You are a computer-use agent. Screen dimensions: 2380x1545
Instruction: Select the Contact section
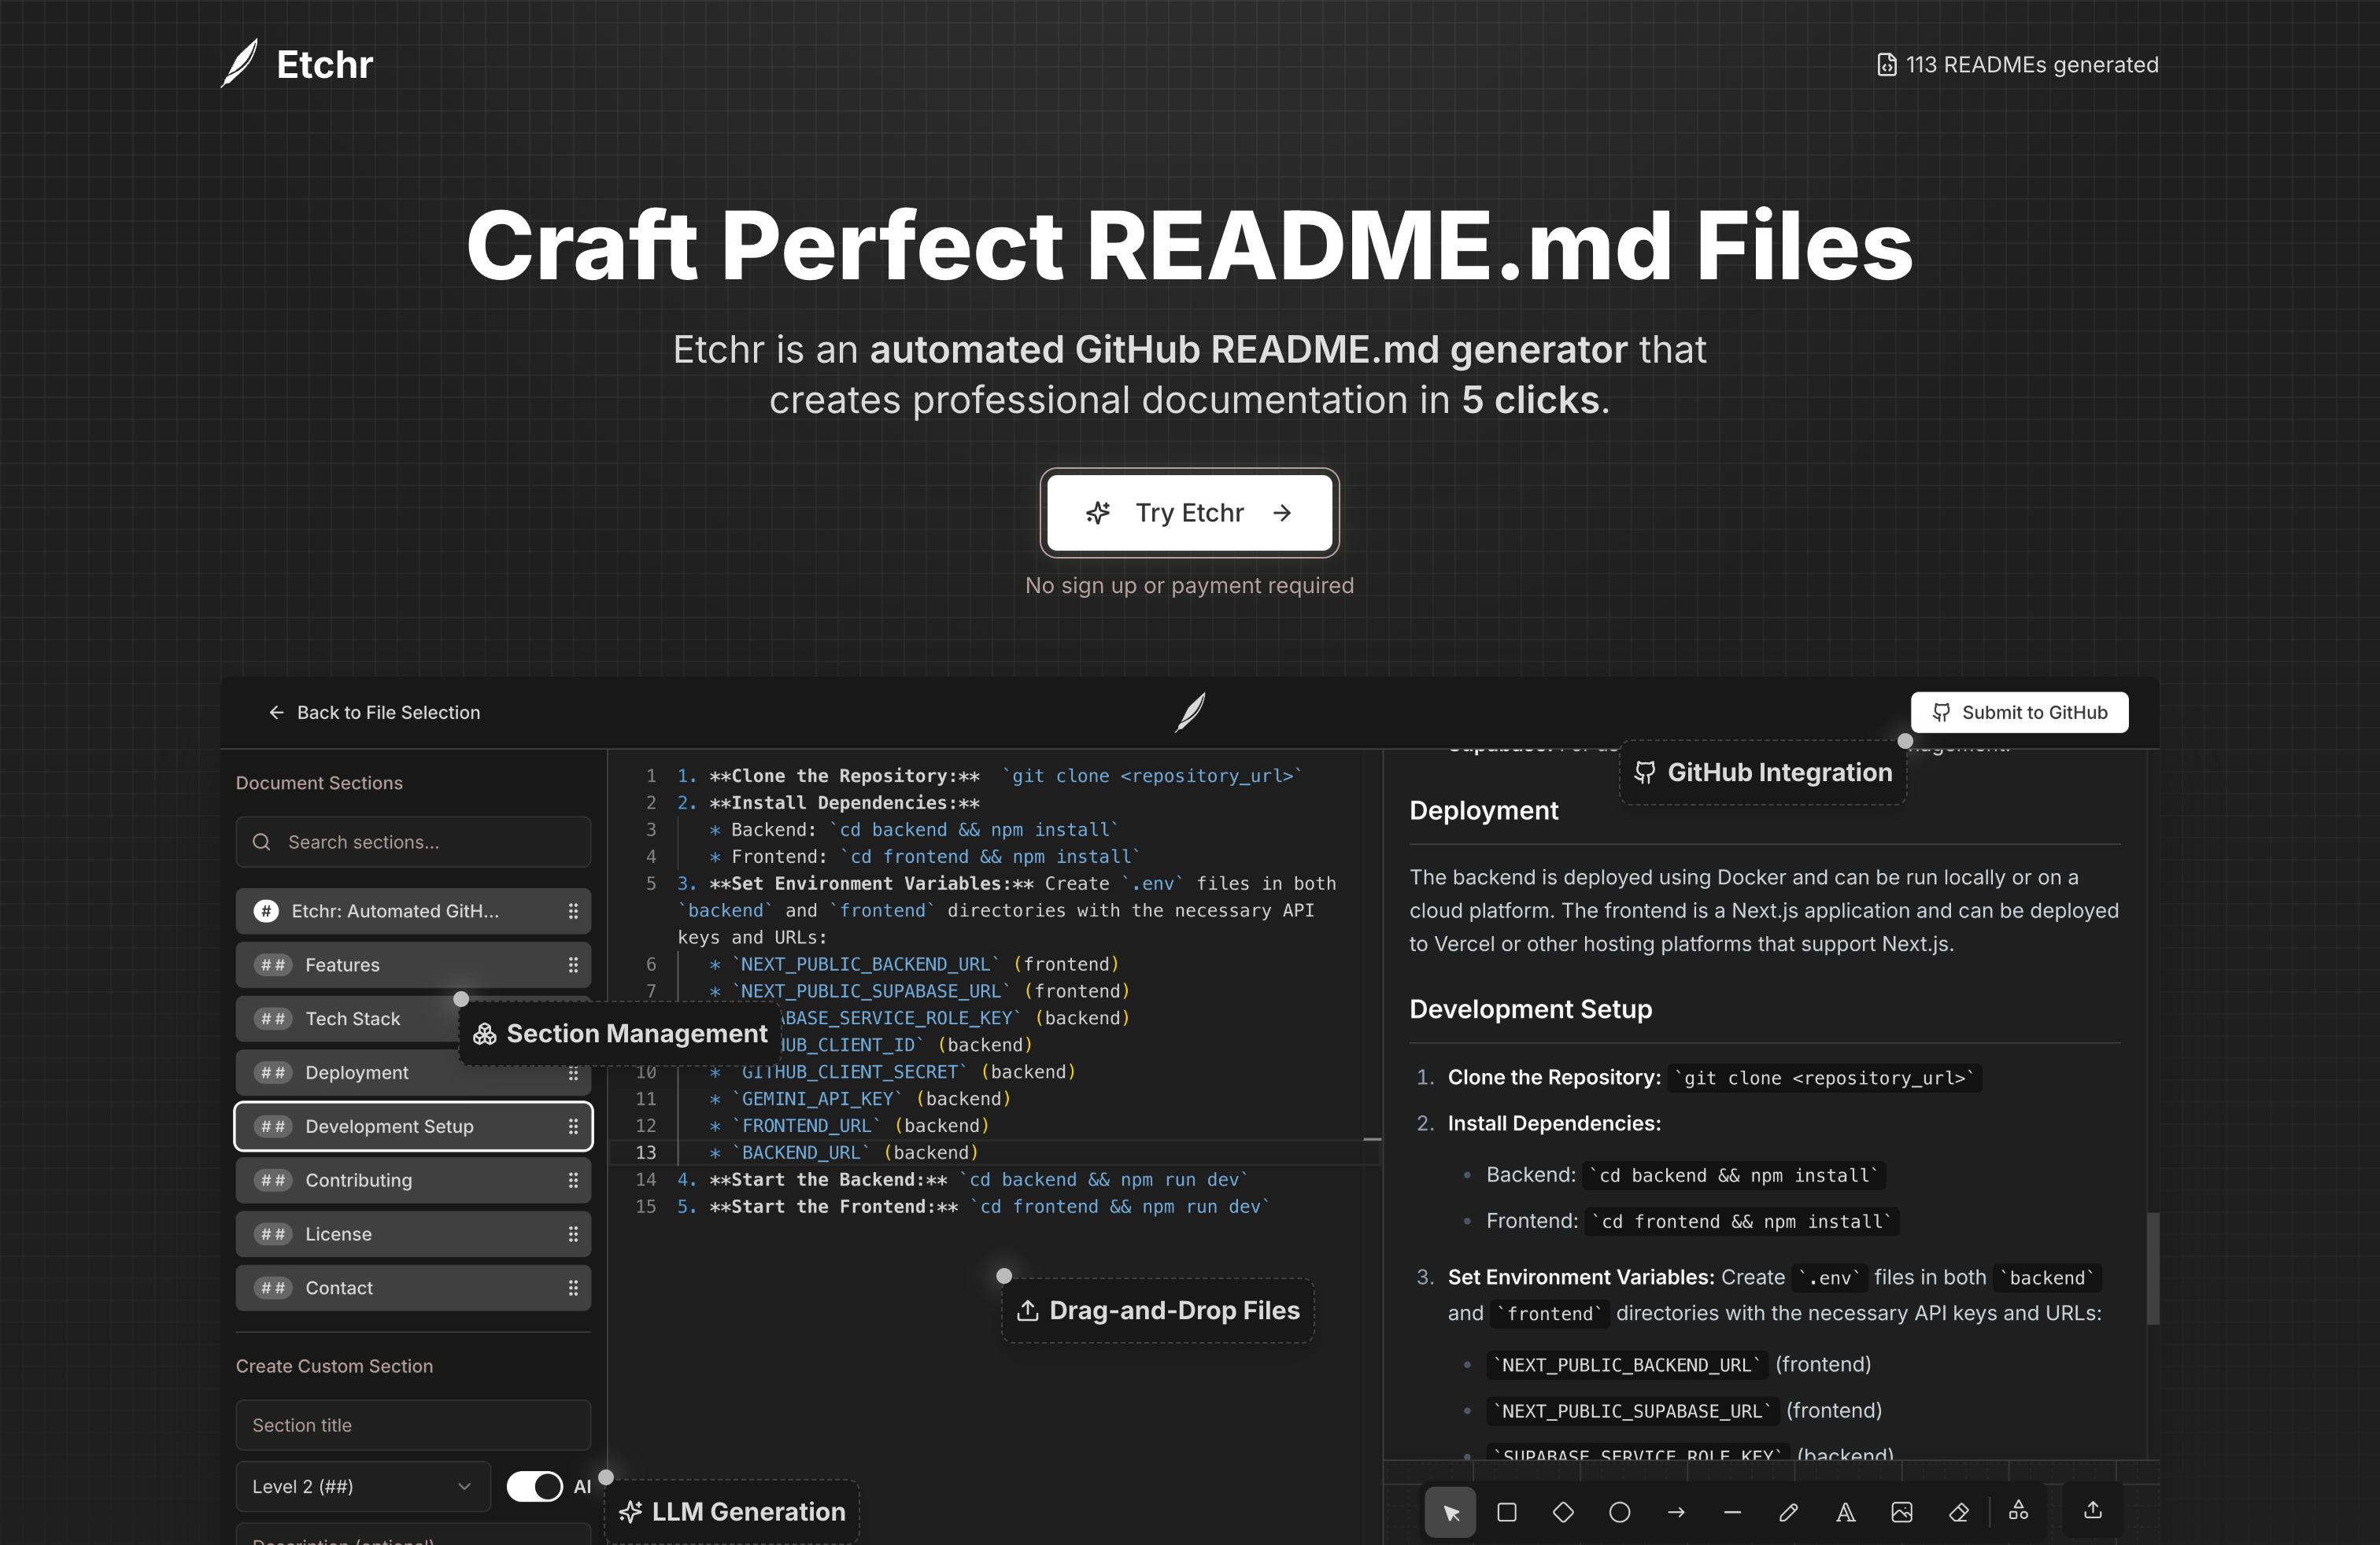click(413, 1289)
